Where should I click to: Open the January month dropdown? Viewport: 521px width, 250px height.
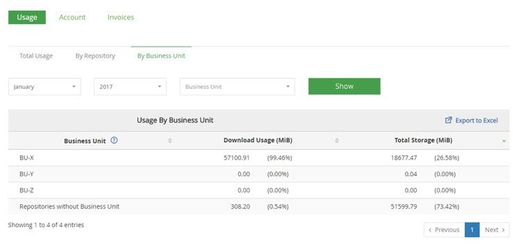pyautogui.click(x=44, y=87)
